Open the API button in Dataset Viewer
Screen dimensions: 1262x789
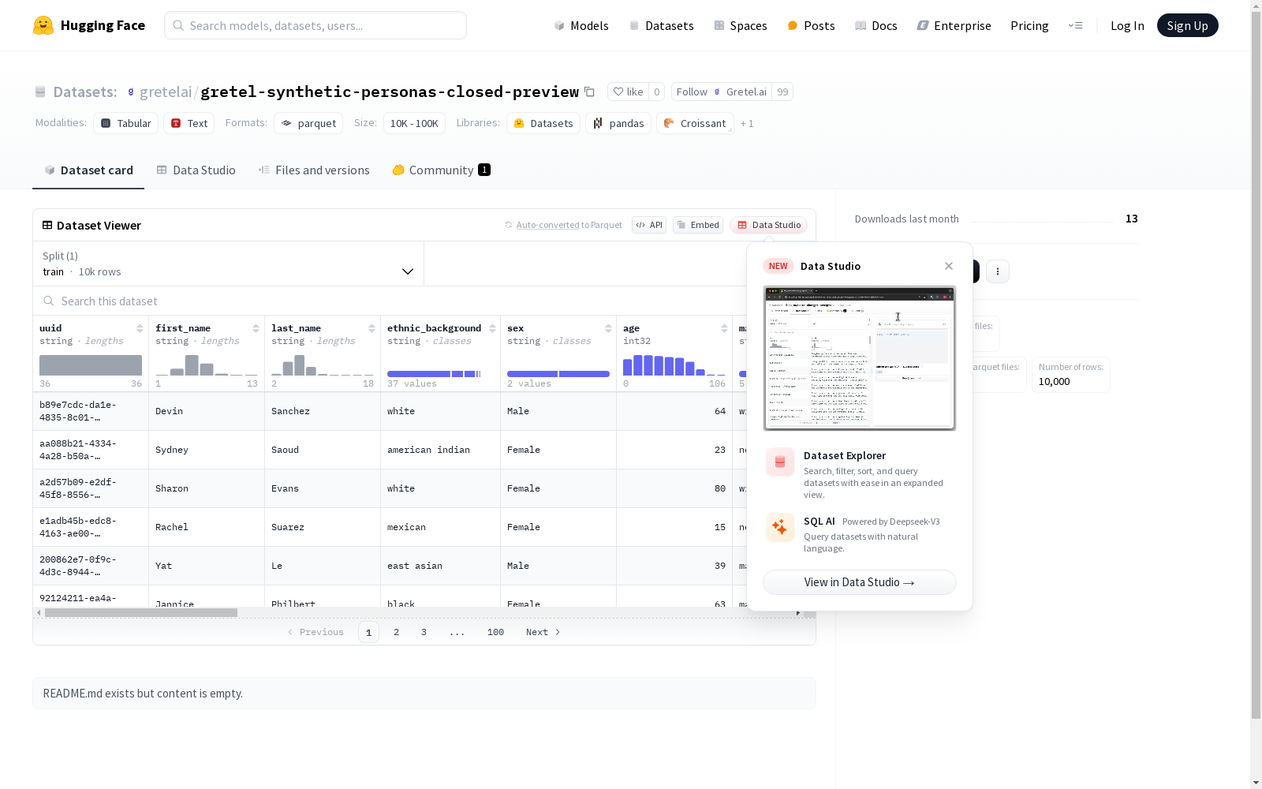tap(649, 225)
